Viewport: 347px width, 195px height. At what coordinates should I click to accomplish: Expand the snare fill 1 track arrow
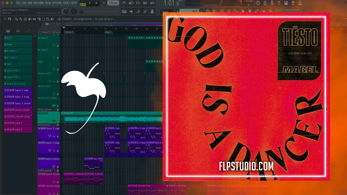(x=54, y=81)
